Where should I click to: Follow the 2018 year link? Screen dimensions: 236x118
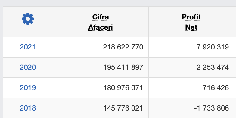(28, 108)
